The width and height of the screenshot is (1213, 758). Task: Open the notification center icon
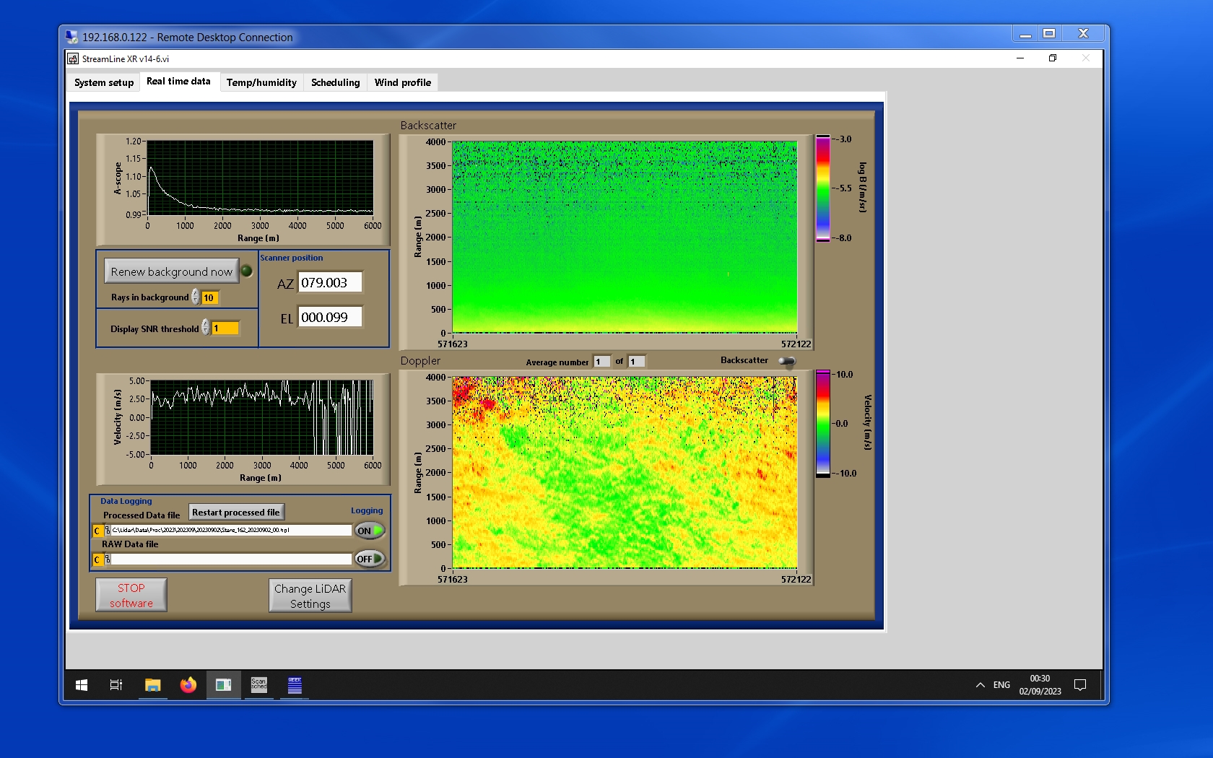1080,685
